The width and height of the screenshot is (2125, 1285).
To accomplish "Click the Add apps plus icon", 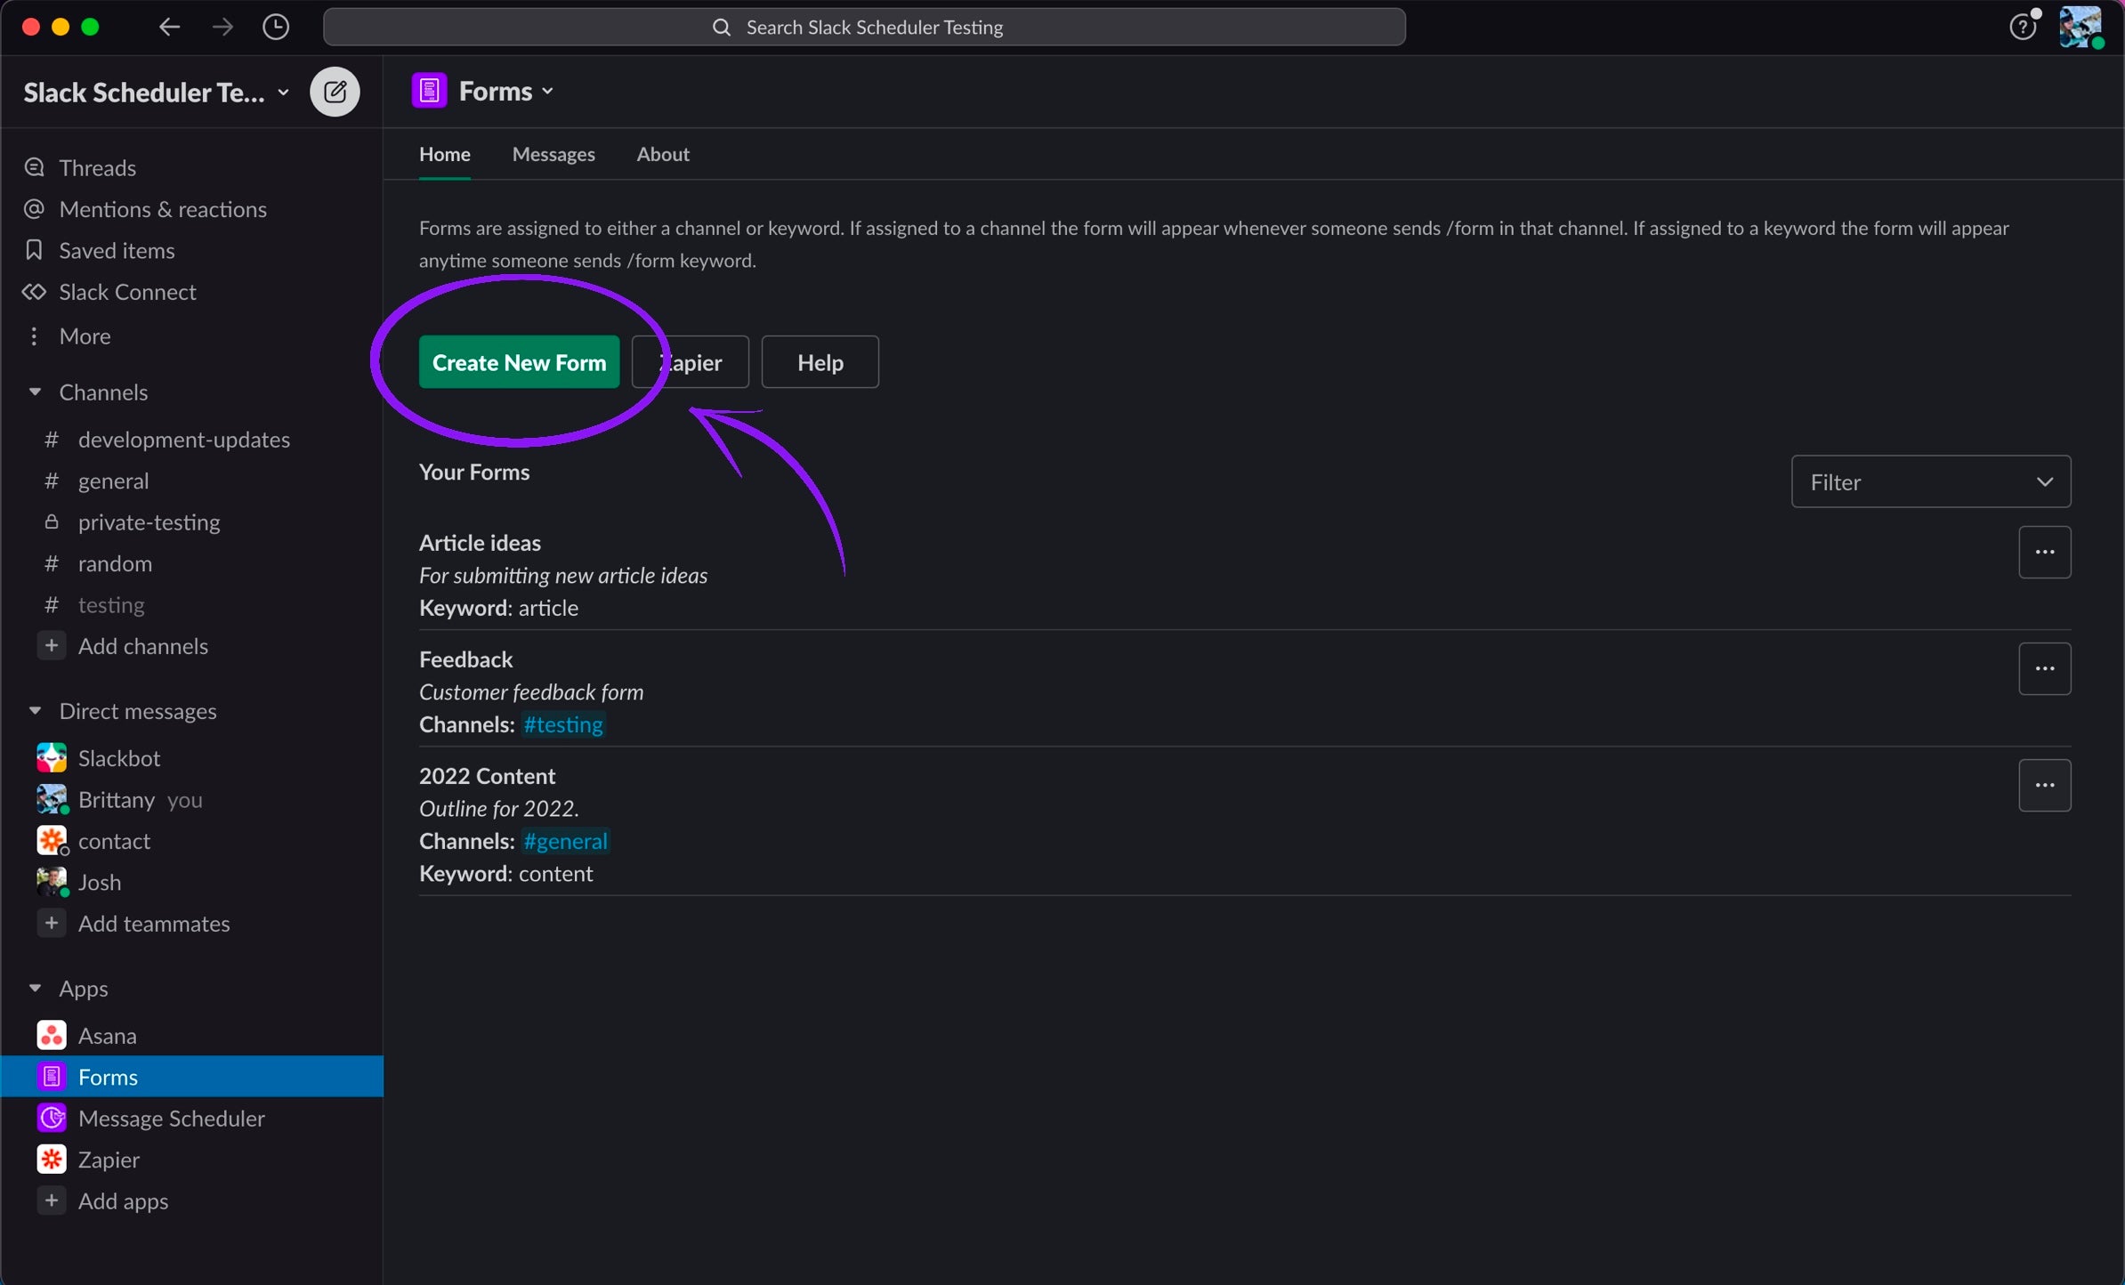I will [x=52, y=1200].
